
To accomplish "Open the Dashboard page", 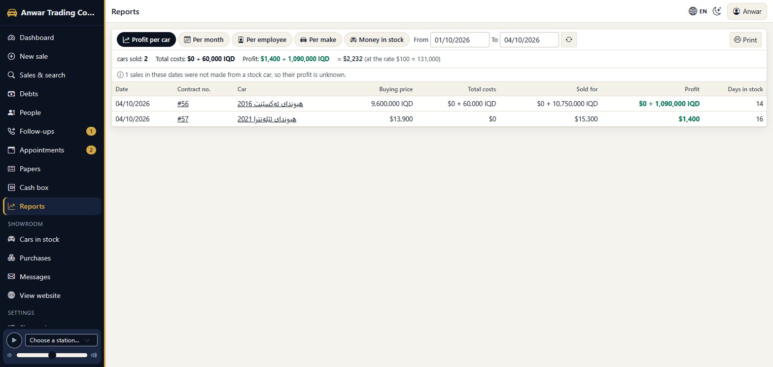I will [52, 37].
